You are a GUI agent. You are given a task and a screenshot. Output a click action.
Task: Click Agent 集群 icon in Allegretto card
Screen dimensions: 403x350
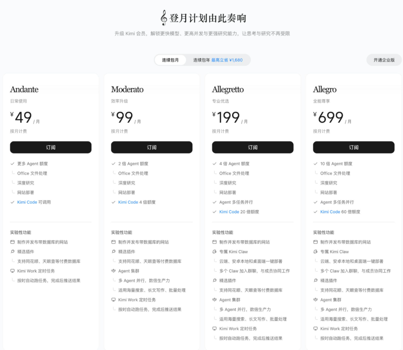tap(214, 300)
